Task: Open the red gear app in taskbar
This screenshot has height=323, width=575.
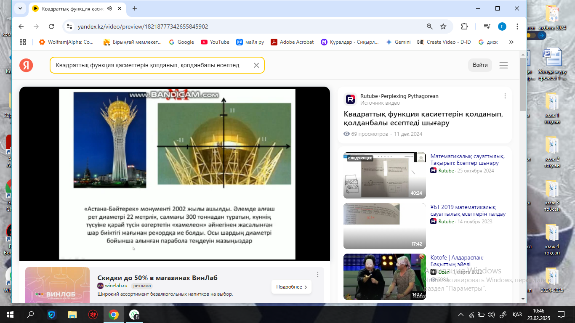Action: [x=93, y=314]
